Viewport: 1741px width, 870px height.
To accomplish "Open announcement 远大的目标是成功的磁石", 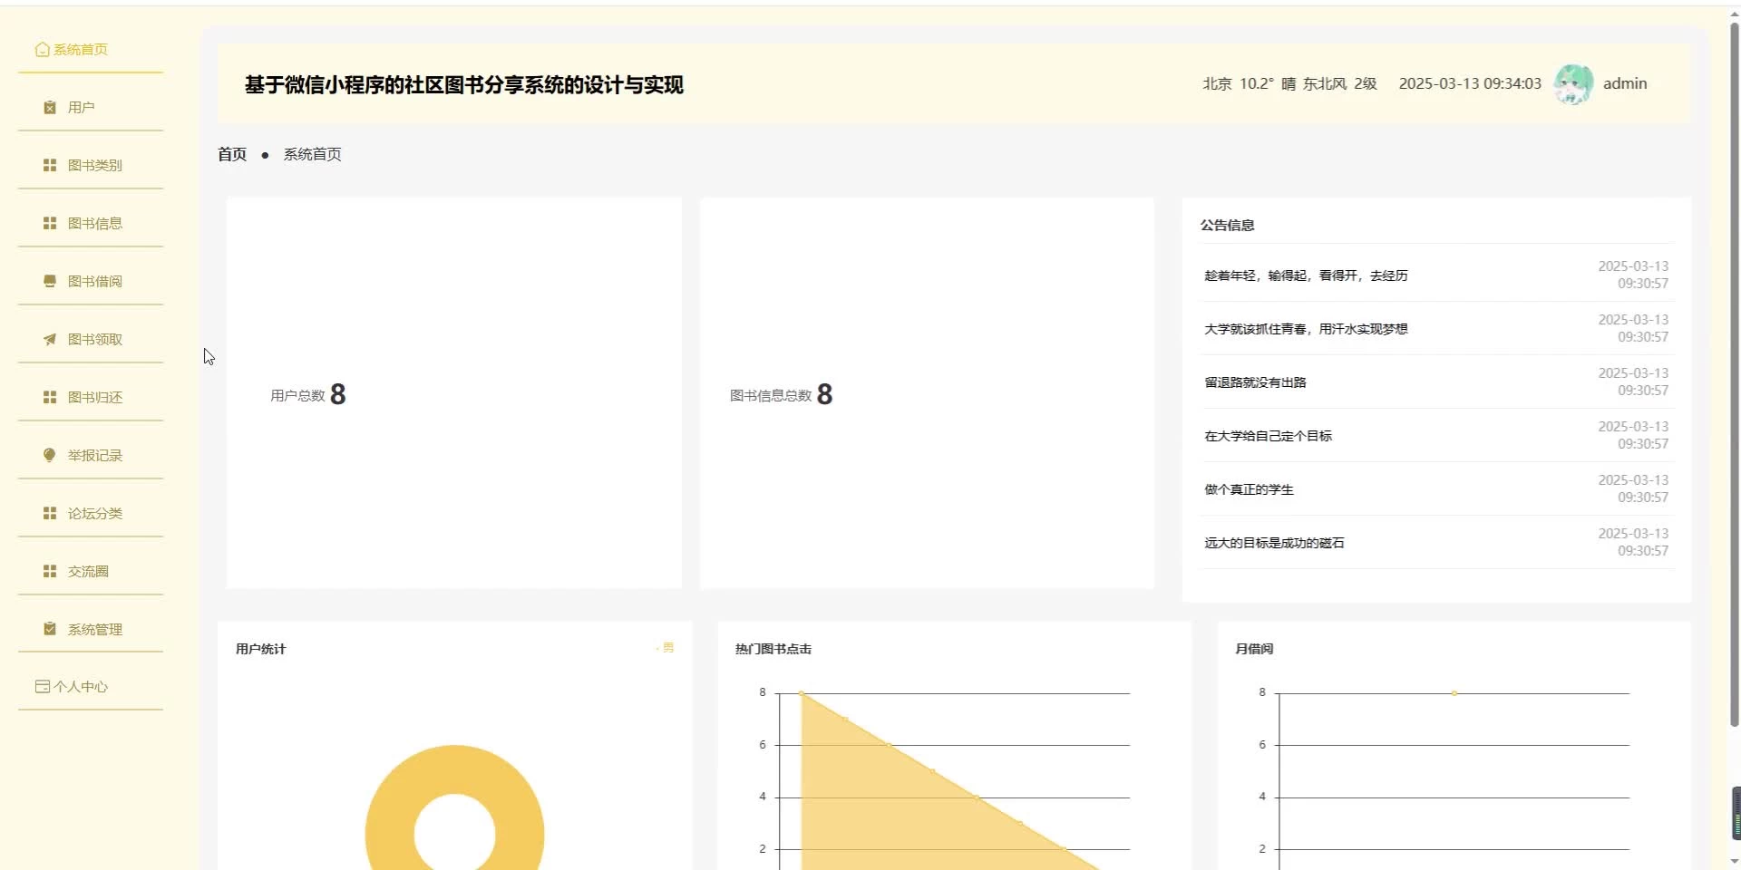I will pyautogui.click(x=1274, y=543).
